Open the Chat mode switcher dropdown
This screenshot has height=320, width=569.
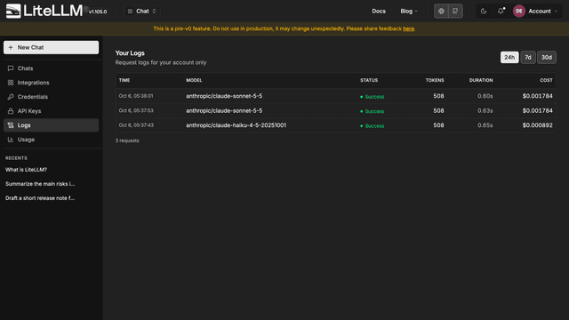pyautogui.click(x=141, y=12)
